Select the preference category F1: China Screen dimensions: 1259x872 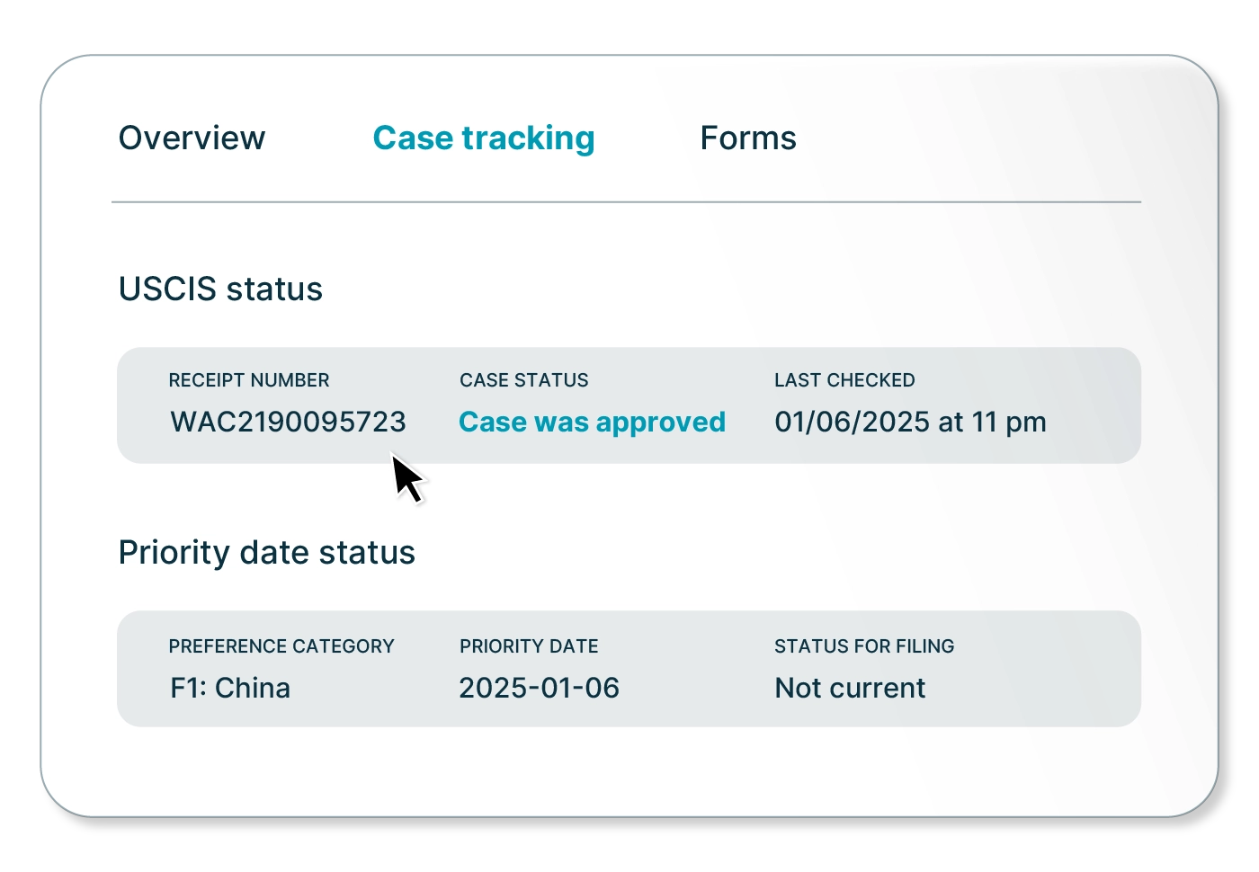coord(230,688)
